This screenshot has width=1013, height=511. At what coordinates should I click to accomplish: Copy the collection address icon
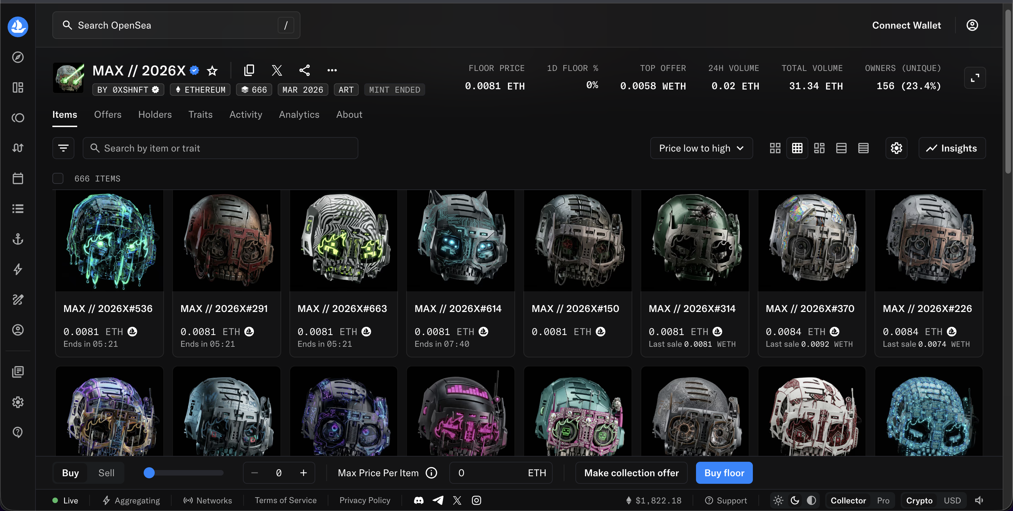point(249,70)
